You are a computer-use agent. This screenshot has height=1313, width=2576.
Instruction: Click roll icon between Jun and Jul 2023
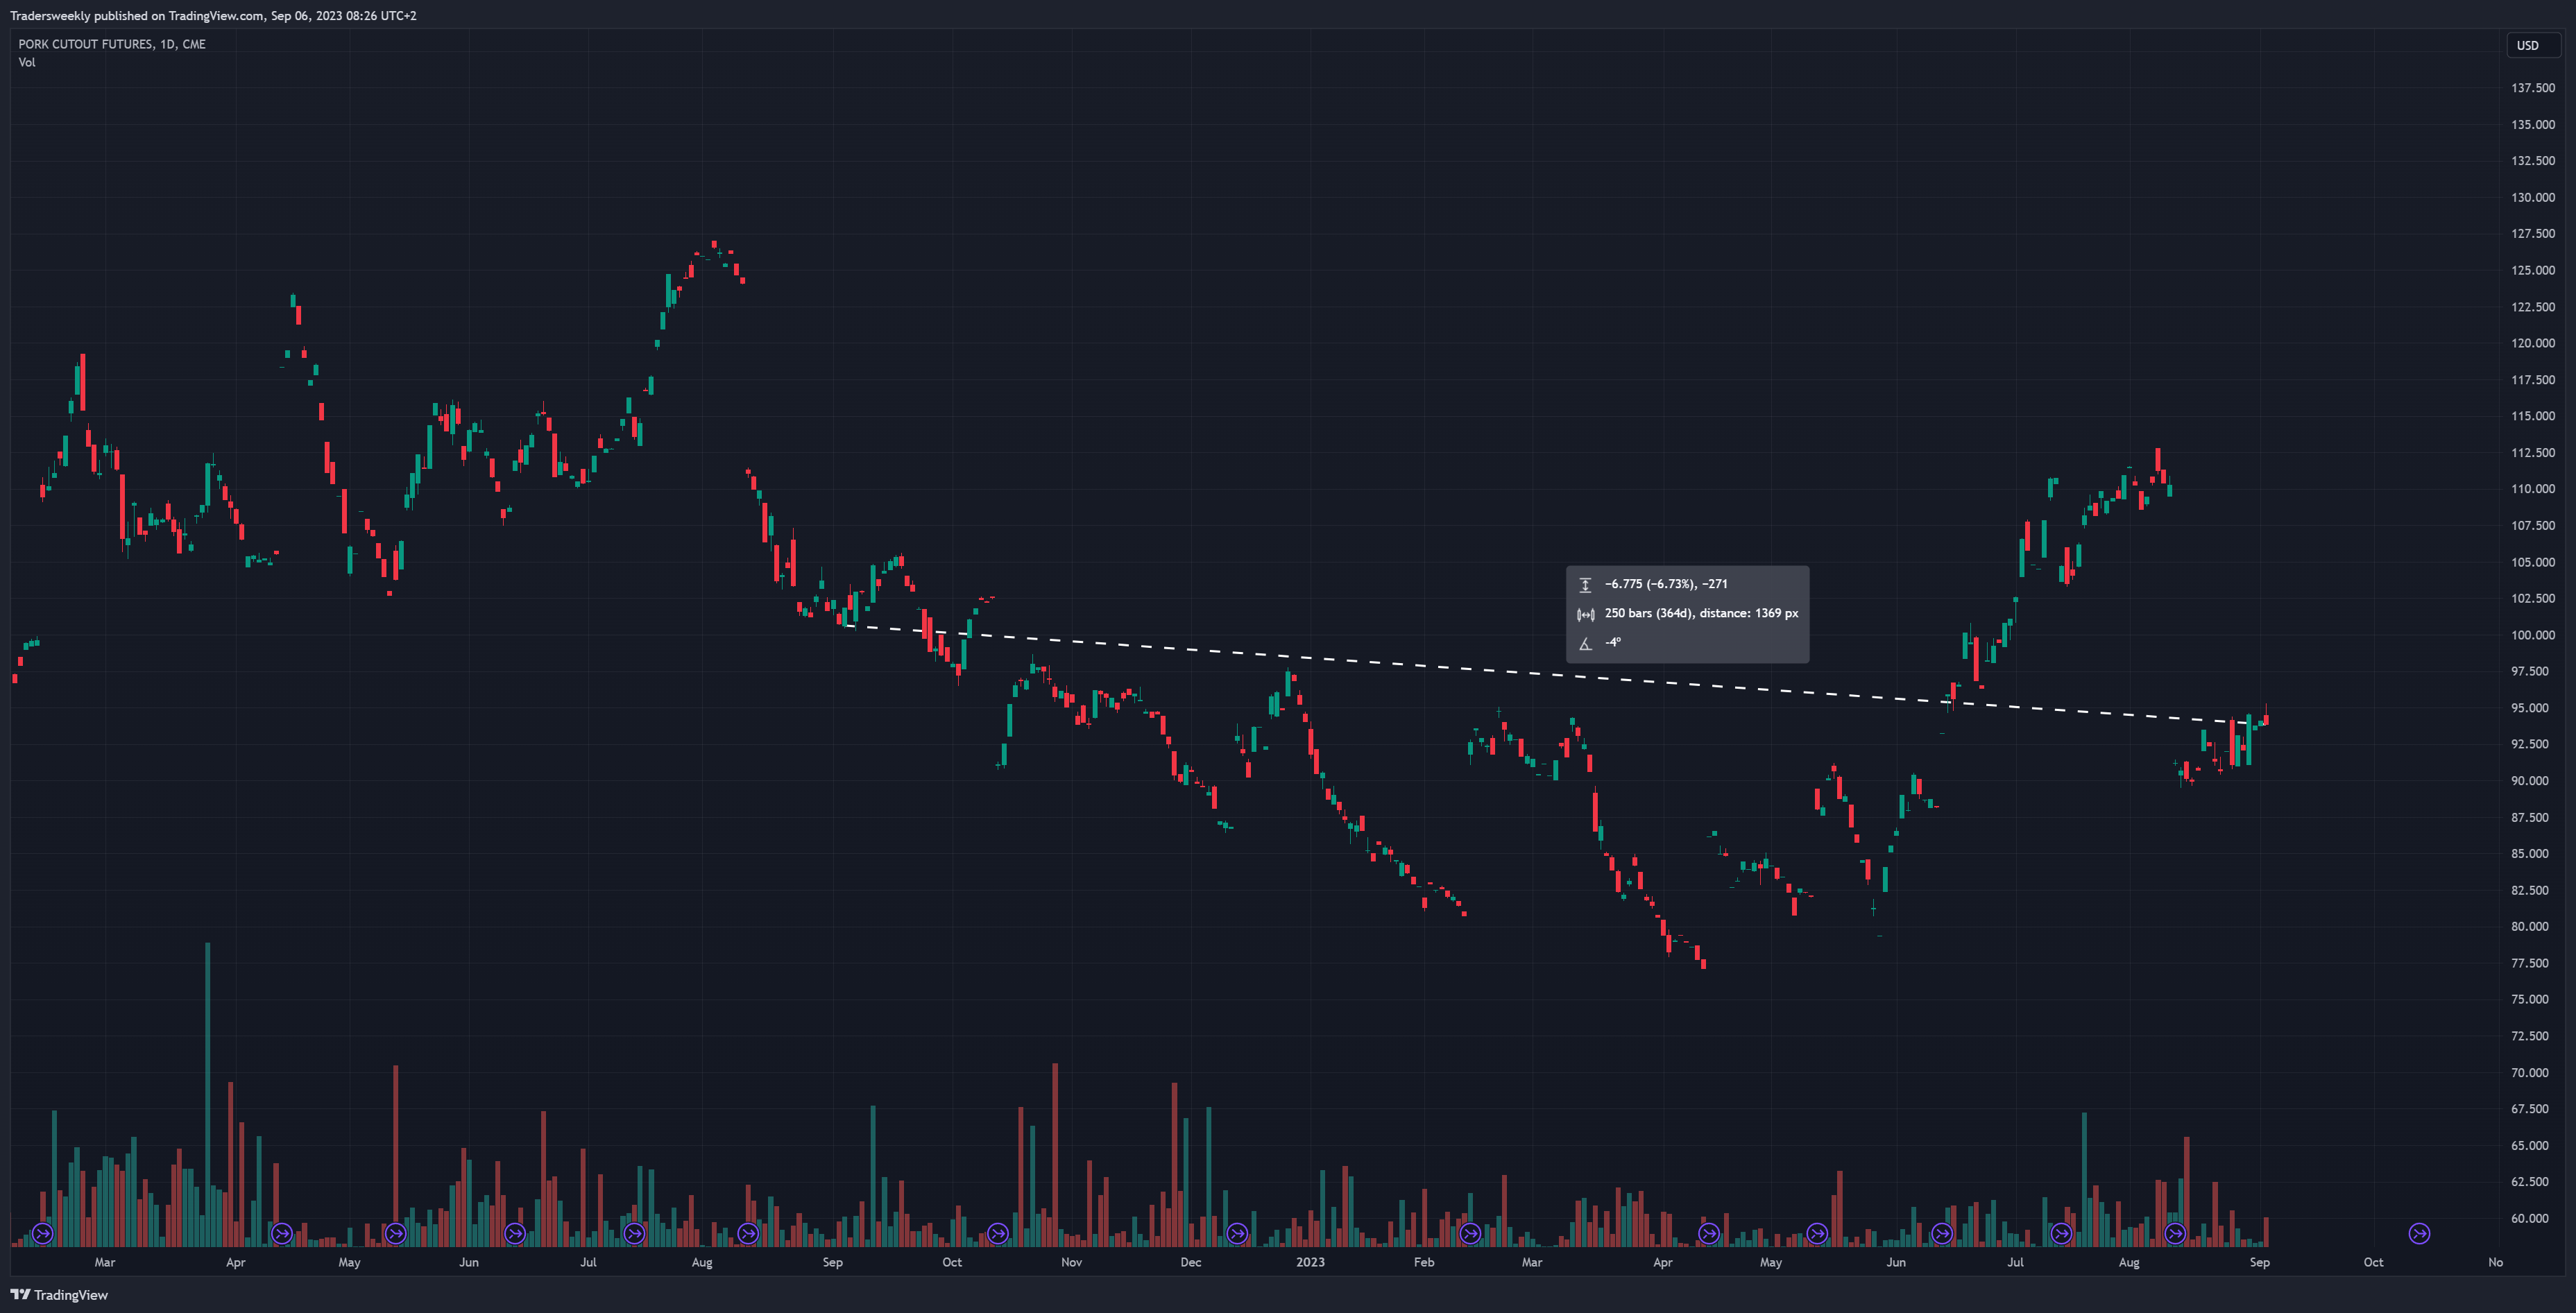coord(1942,1233)
